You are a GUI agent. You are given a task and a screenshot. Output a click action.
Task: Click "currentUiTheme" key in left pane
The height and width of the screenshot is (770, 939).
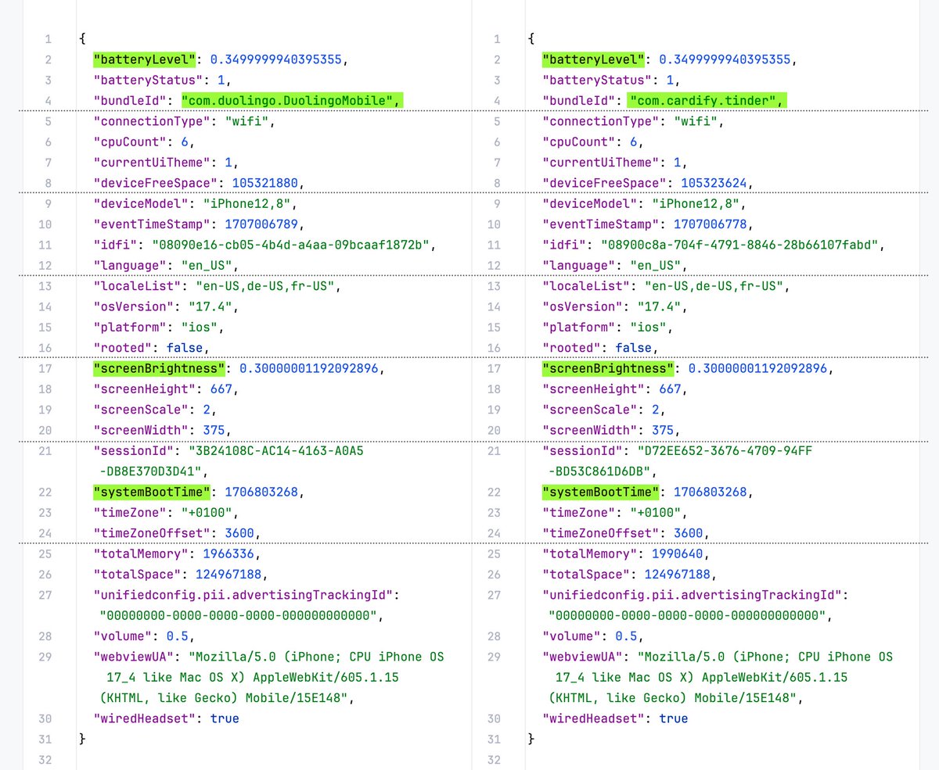(152, 163)
